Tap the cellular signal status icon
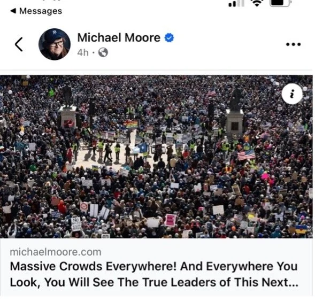 tap(236, 3)
